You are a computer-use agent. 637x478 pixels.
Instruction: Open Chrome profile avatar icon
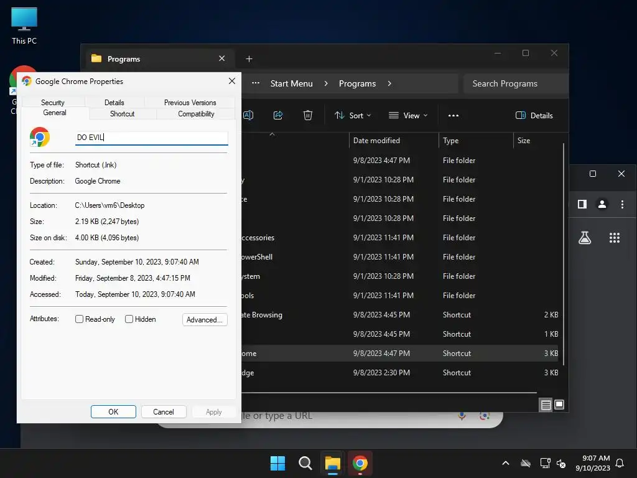[x=602, y=204]
